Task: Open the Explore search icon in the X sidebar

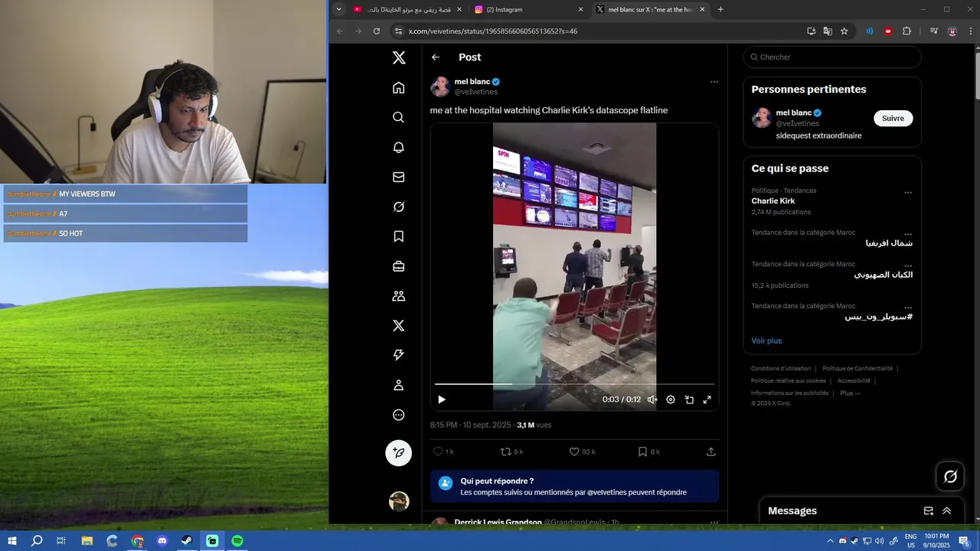Action: pos(398,117)
